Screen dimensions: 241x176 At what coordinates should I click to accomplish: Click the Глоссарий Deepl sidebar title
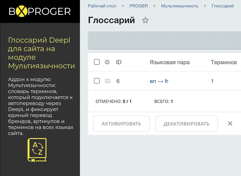(x=41, y=53)
